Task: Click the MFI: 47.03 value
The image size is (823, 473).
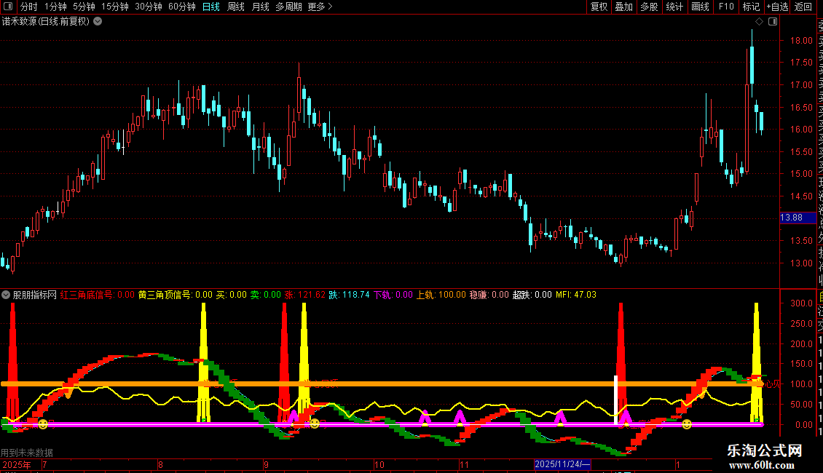Action: [x=576, y=295]
